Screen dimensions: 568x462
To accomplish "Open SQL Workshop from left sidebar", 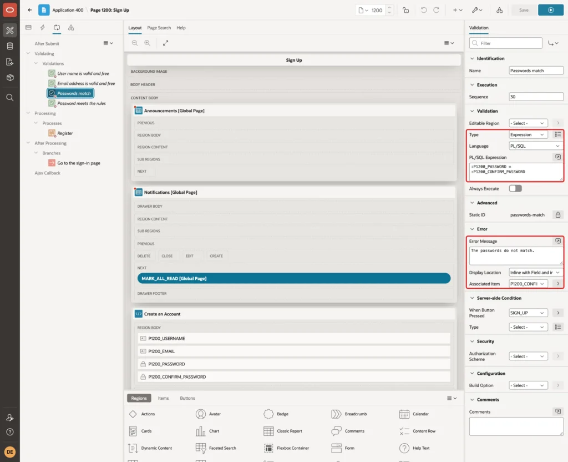I will (x=10, y=46).
